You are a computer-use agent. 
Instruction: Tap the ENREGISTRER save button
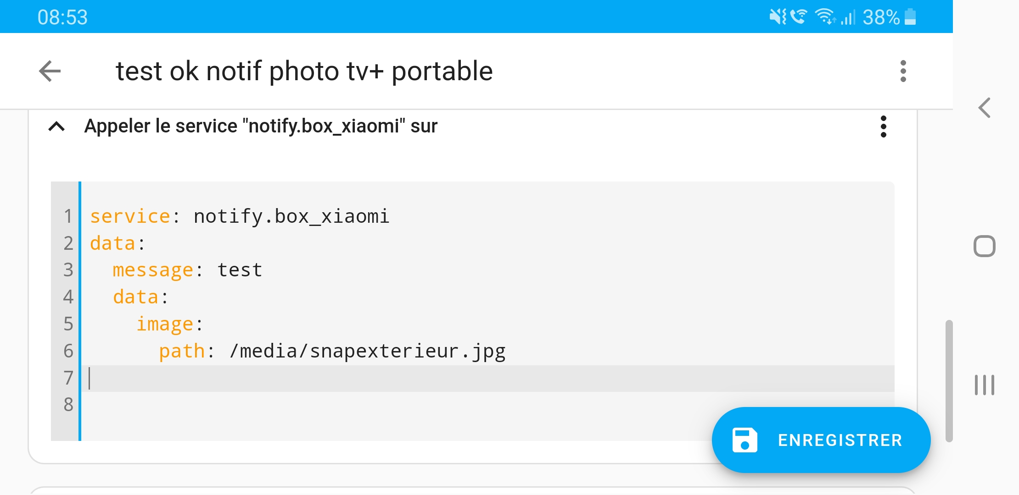(821, 440)
